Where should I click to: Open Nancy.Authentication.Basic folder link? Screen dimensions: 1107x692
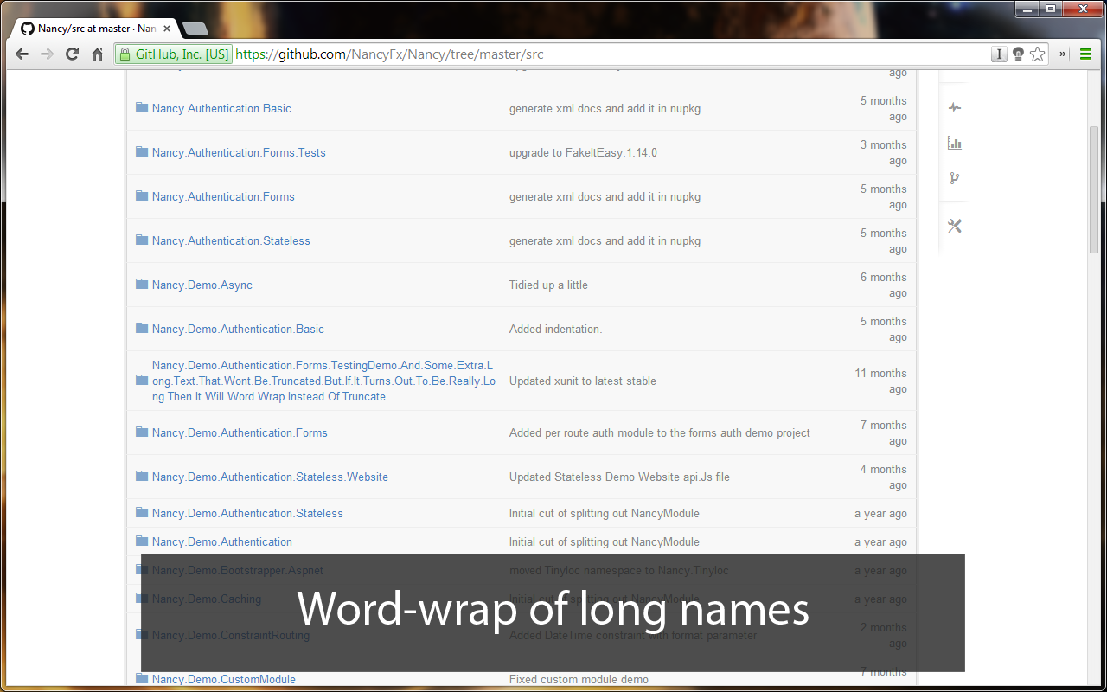pos(221,108)
